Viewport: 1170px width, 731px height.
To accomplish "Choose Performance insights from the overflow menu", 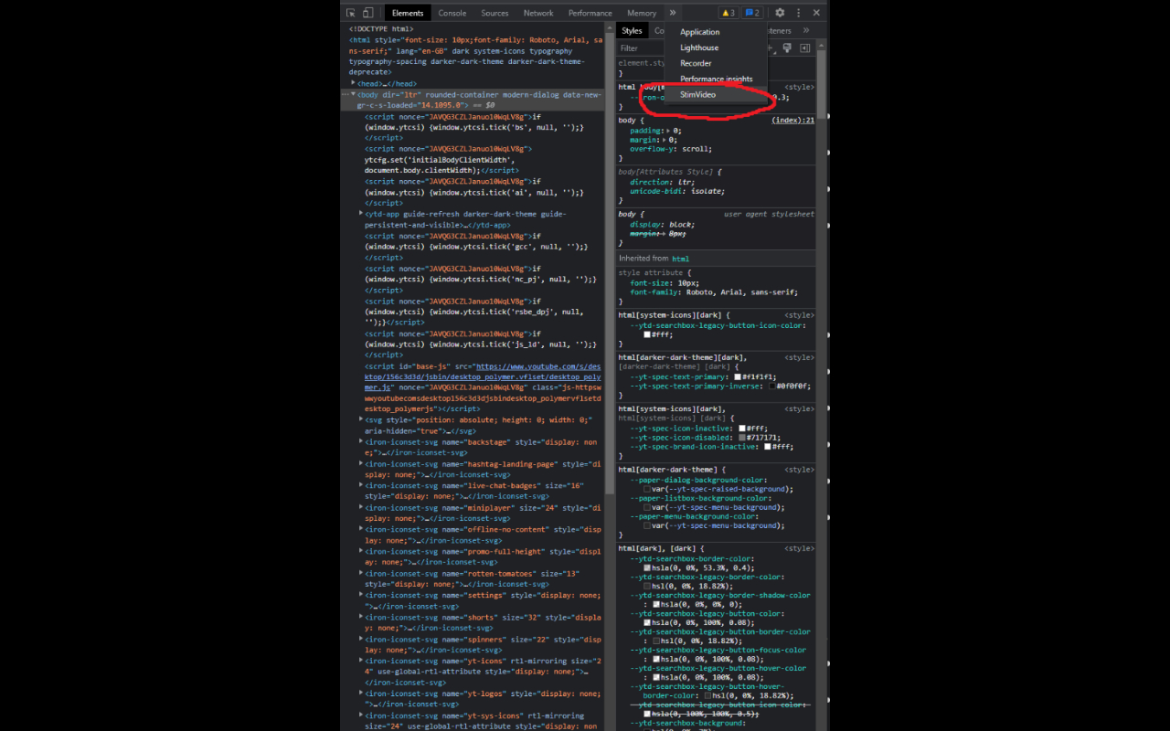I will tap(717, 79).
